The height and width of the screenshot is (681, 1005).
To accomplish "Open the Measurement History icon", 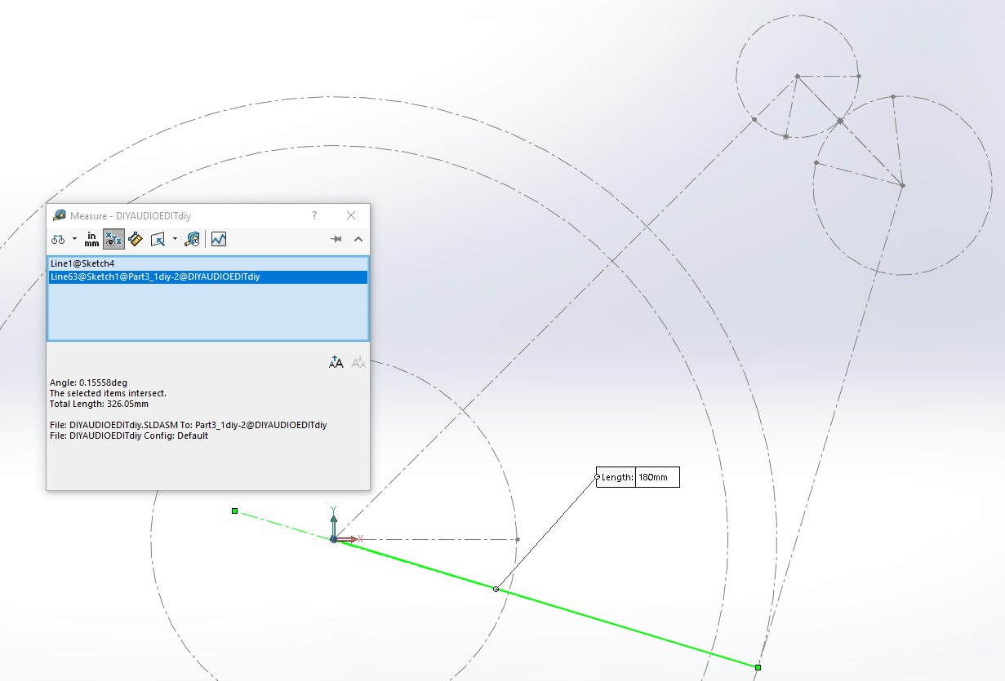I will tap(193, 239).
